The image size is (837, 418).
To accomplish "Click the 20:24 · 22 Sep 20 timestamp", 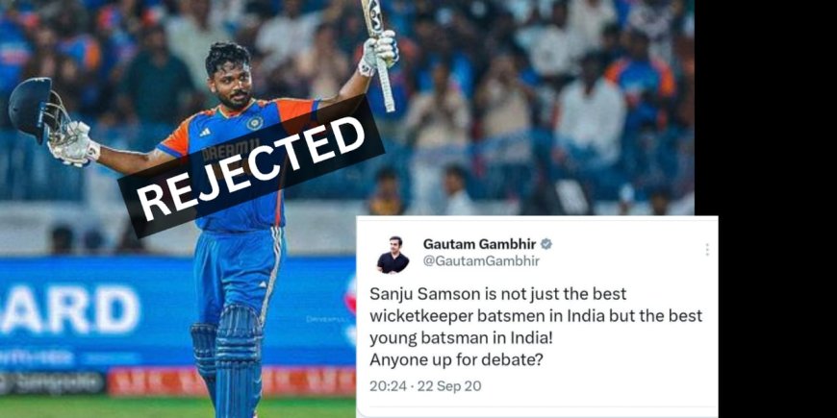I will (425, 385).
